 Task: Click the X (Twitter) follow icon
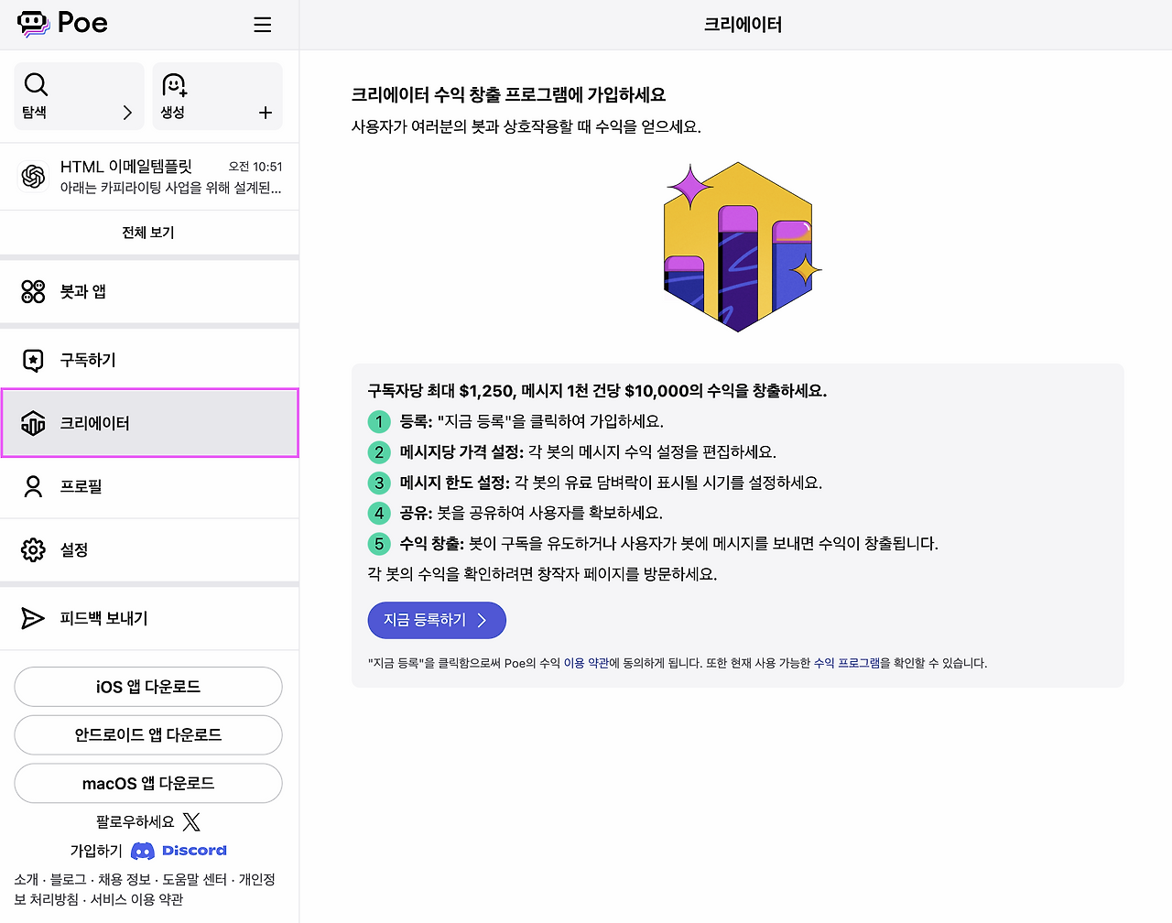[x=191, y=822]
